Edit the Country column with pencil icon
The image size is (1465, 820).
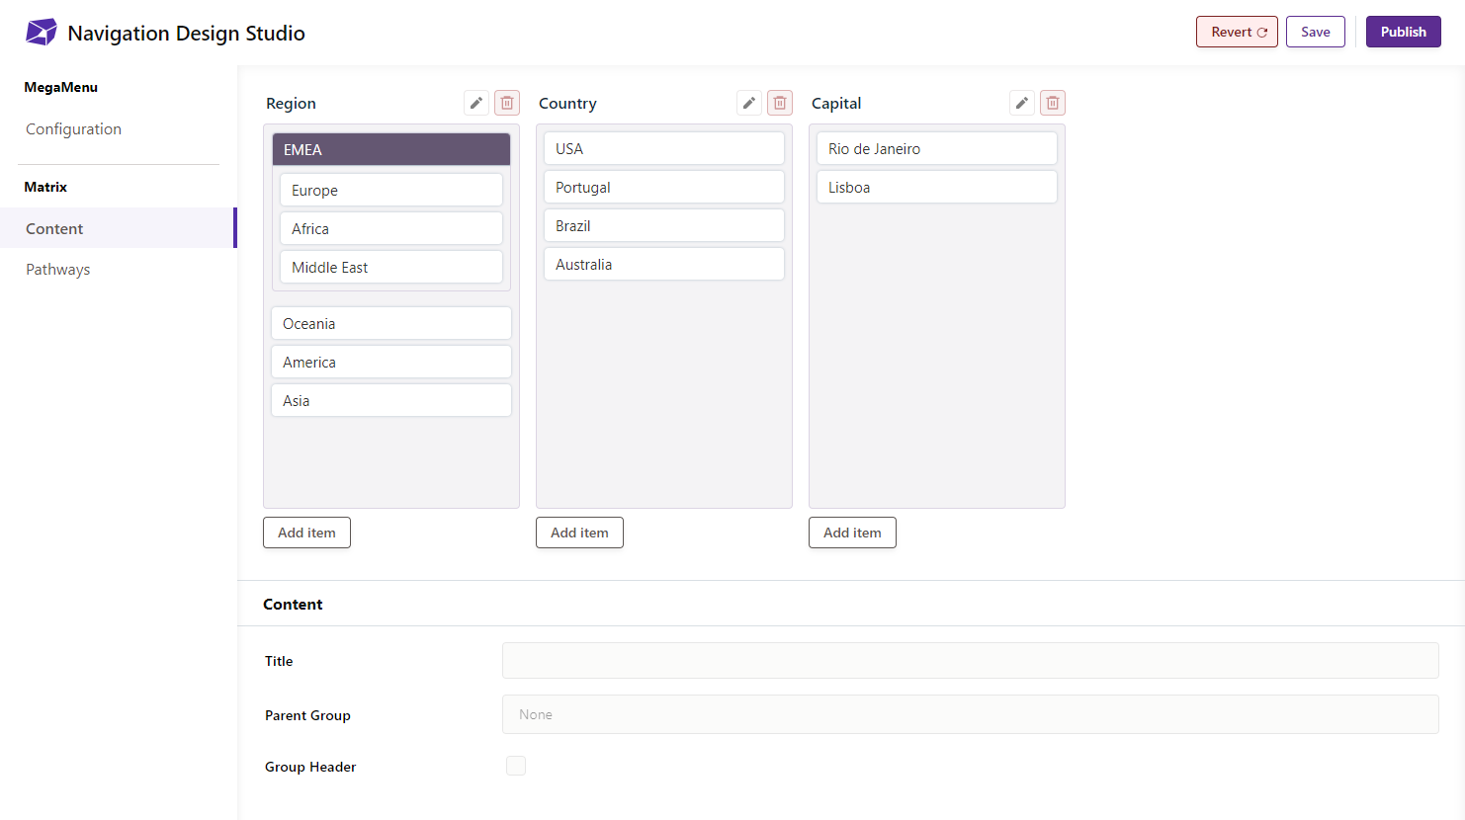click(749, 103)
